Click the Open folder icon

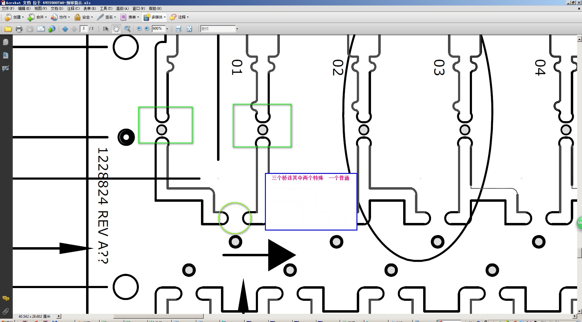point(8,29)
